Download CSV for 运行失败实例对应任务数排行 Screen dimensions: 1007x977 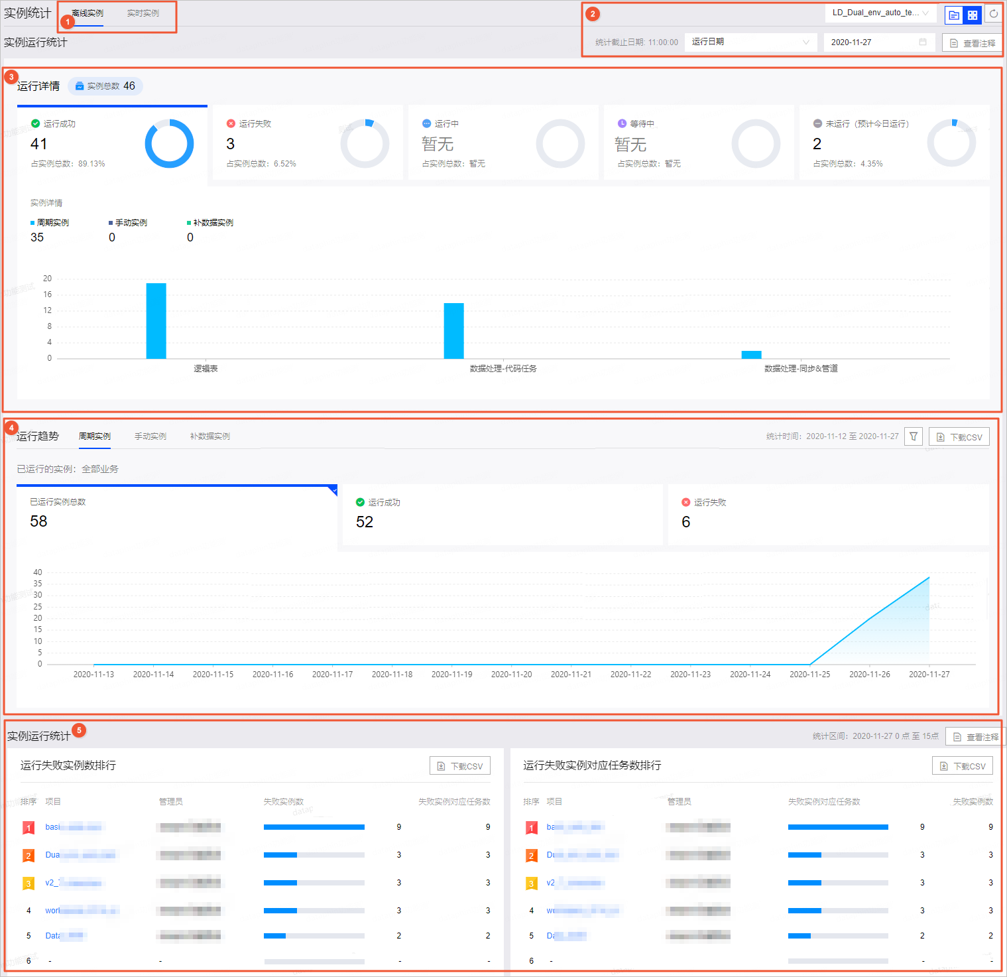coord(963,766)
